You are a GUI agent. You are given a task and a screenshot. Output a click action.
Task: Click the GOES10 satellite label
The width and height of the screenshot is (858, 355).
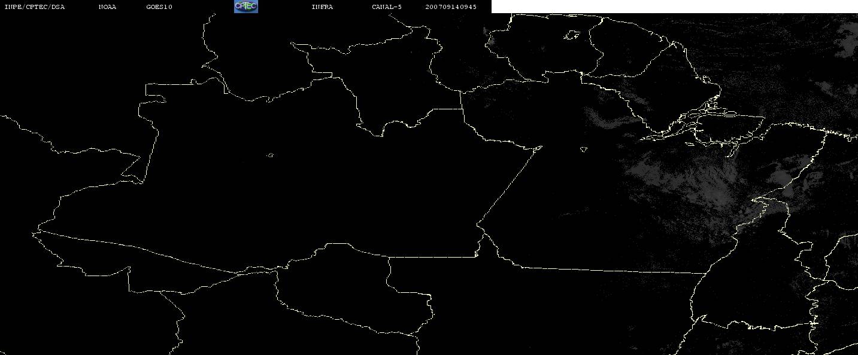(159, 7)
